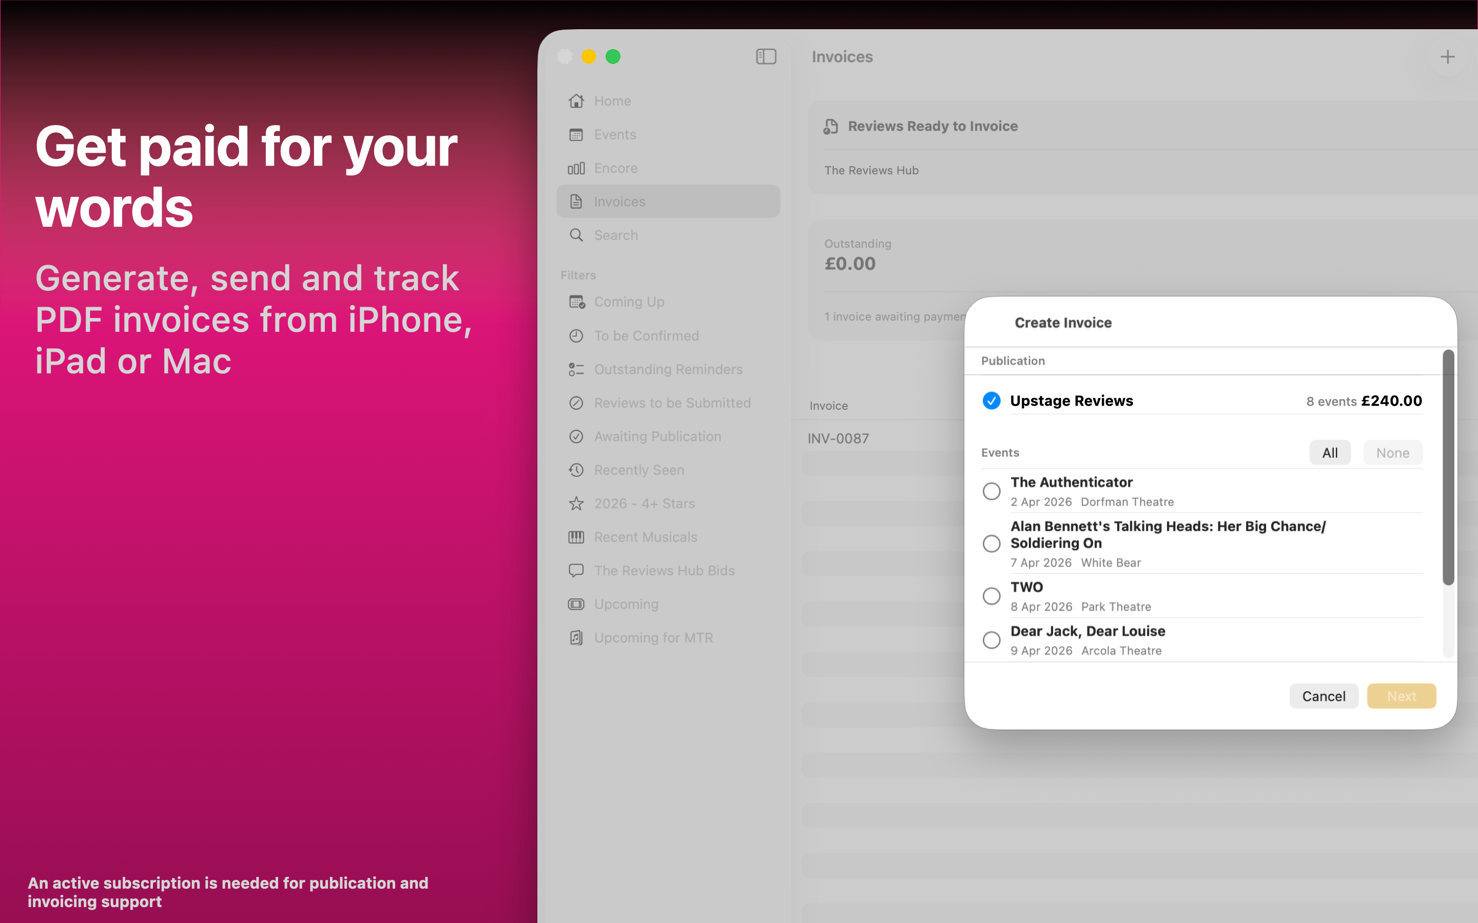The image size is (1478, 923).
Task: Open the Encore bar chart icon
Action: 576,168
